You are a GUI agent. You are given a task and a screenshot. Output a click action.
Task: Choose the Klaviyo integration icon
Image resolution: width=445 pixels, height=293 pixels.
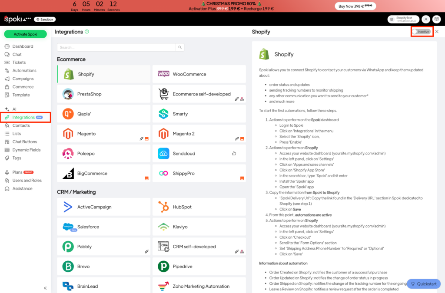(x=163, y=227)
